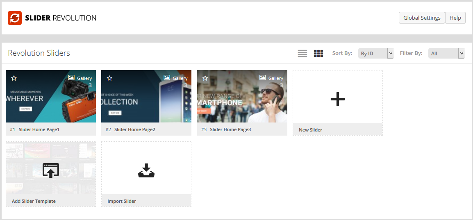Star the Slider Home Page3 favorite icon
Screen dimensions: 473x220
[x=205, y=78]
